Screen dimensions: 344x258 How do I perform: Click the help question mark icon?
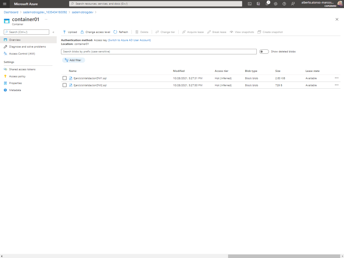click(284, 4)
